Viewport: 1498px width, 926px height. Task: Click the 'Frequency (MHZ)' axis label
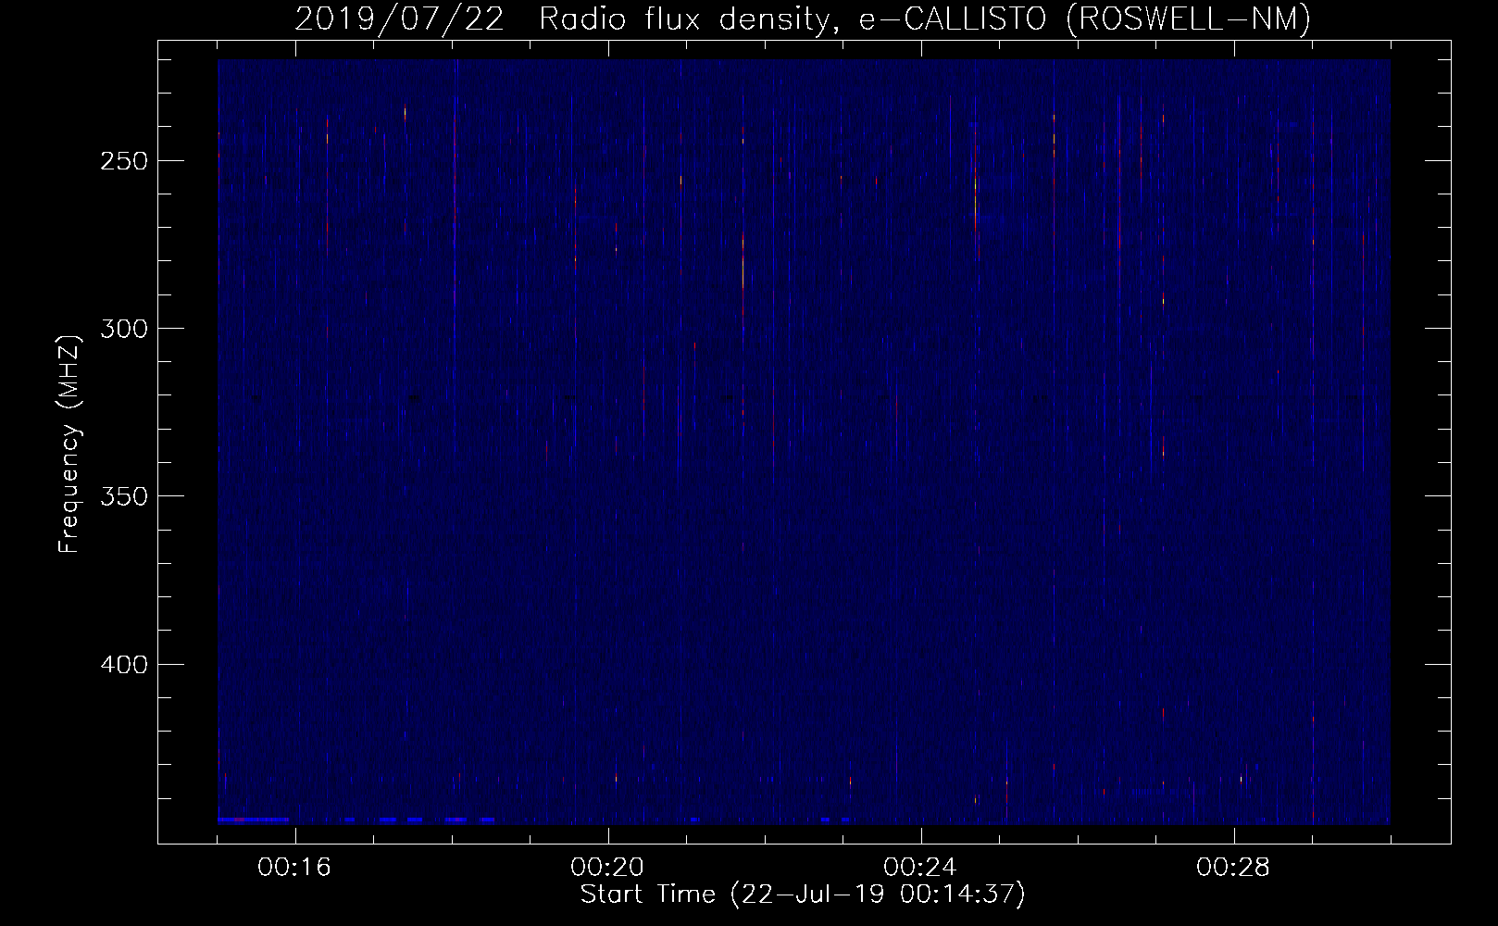69,444
